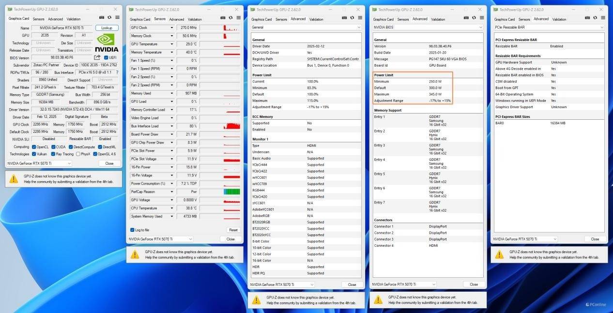Open the hamburger menu in the Graphics Card window
613x313 pixels.
click(117, 17)
